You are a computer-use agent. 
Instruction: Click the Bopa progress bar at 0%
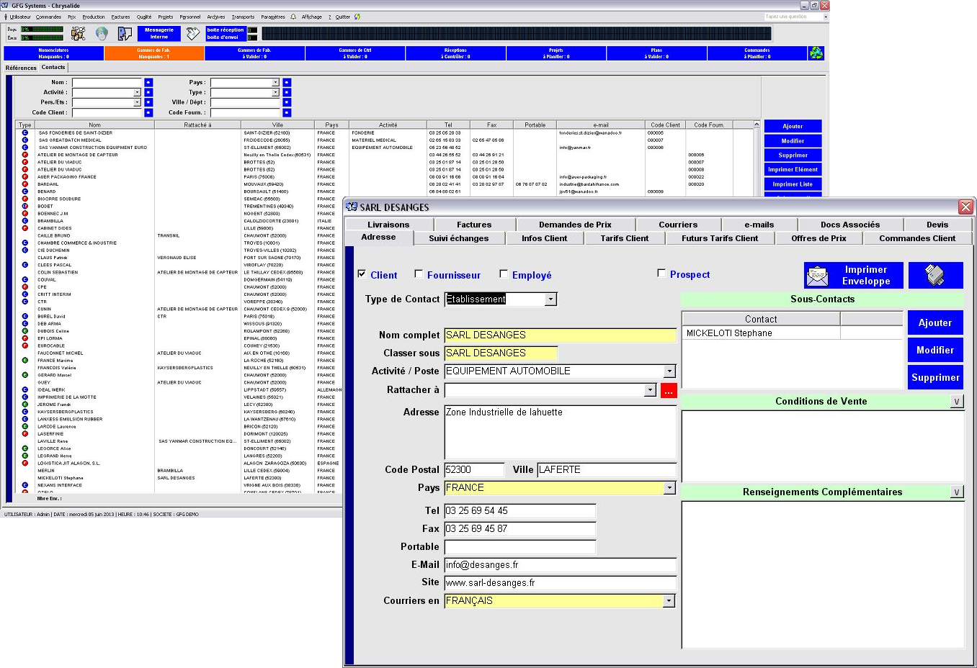click(x=42, y=30)
